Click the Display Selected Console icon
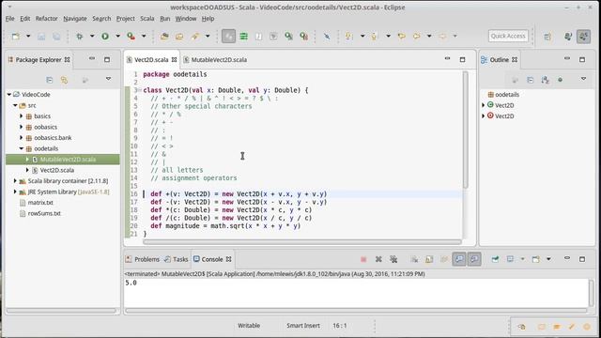The image size is (601, 338). click(x=510, y=259)
